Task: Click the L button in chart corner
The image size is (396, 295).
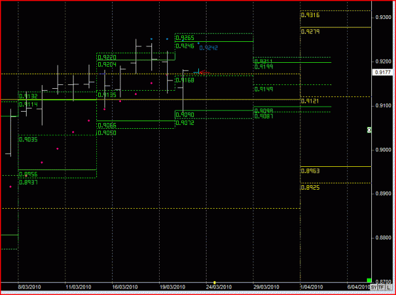Action: [388, 287]
